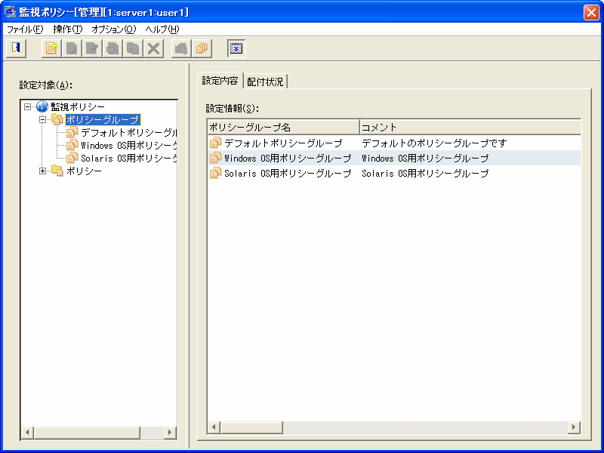Close the 監視ポリシー window
Screen dimensions: 604x453
coord(591,12)
